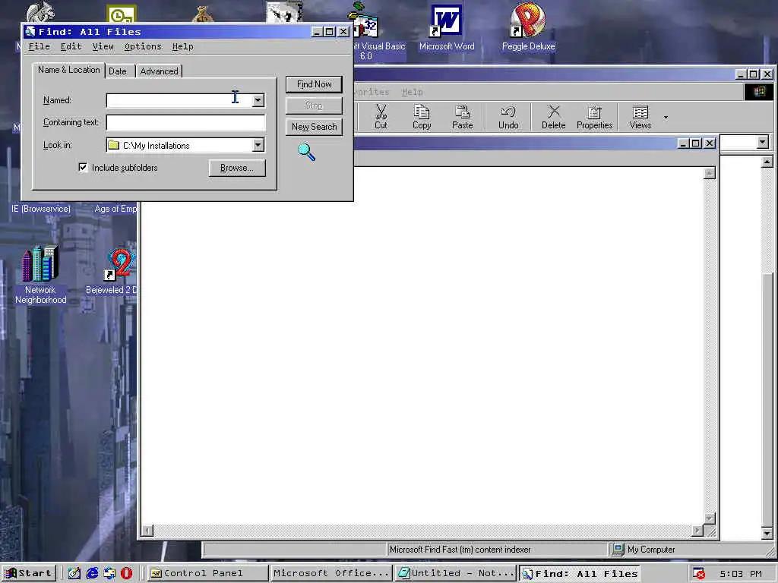The width and height of the screenshot is (778, 583).
Task: Launch Internet Explorer from quick launch
Action: coord(92,574)
